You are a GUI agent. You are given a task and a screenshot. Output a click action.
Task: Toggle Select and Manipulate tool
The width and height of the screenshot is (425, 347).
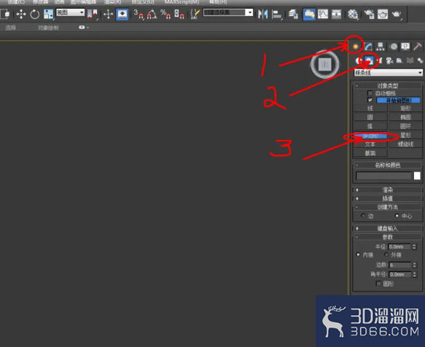tap(108, 14)
